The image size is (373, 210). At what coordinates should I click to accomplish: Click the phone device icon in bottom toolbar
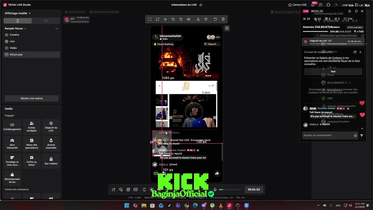click(144, 190)
